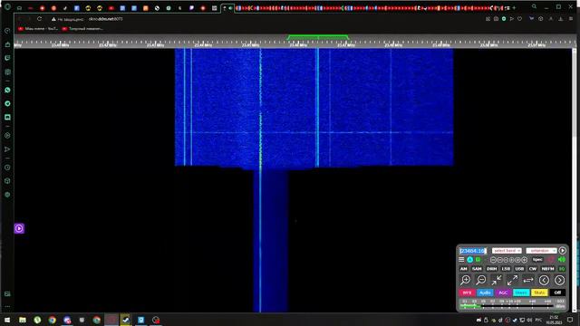Switch to the Users tab
This screenshot has width=580, height=326.
(x=521, y=292)
